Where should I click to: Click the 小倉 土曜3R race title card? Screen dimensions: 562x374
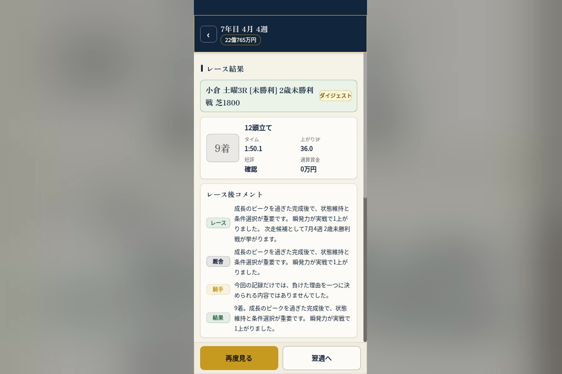click(x=278, y=96)
